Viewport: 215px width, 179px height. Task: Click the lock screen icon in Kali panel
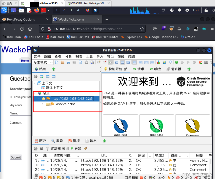click(x=206, y=10)
